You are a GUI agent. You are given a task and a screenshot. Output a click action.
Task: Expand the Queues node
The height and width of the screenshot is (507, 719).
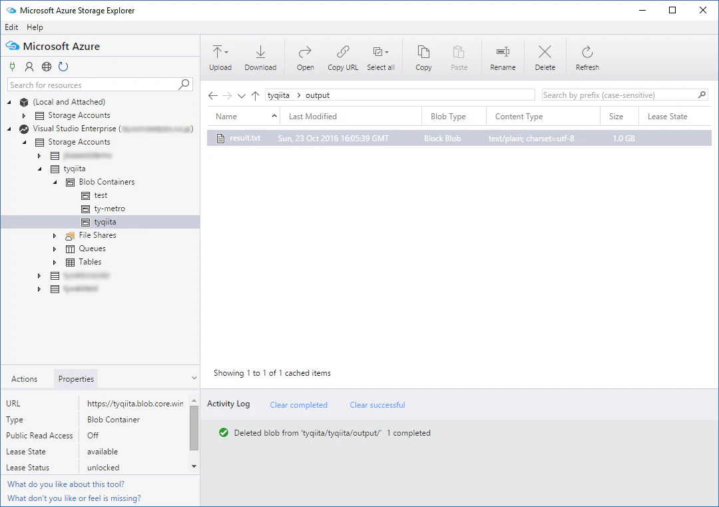(55, 249)
